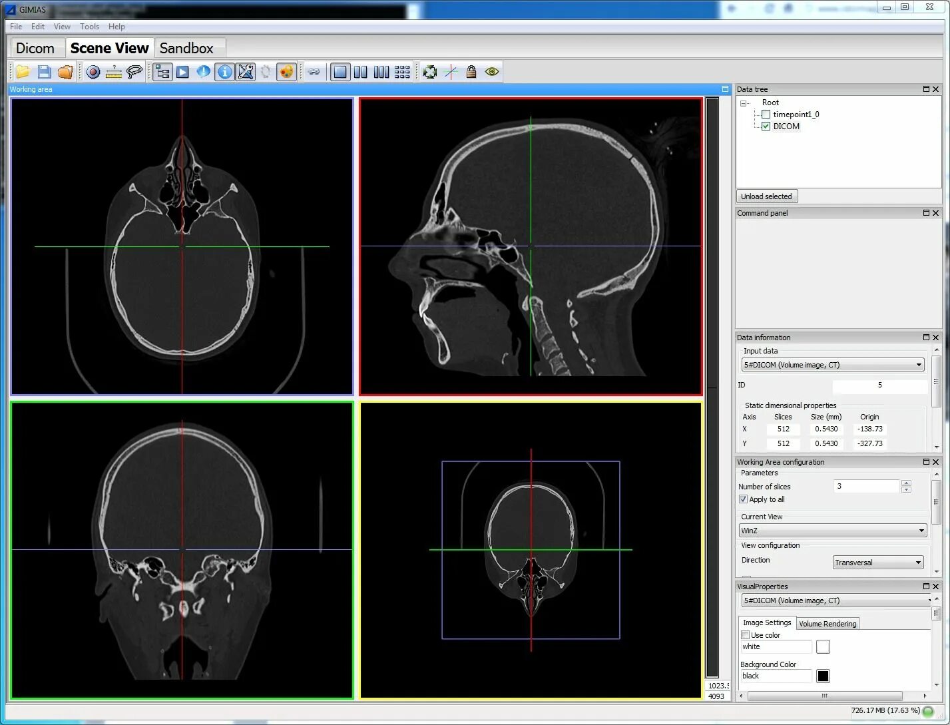
Task: Click the blue floppy disk Save icon
Action: 44,72
